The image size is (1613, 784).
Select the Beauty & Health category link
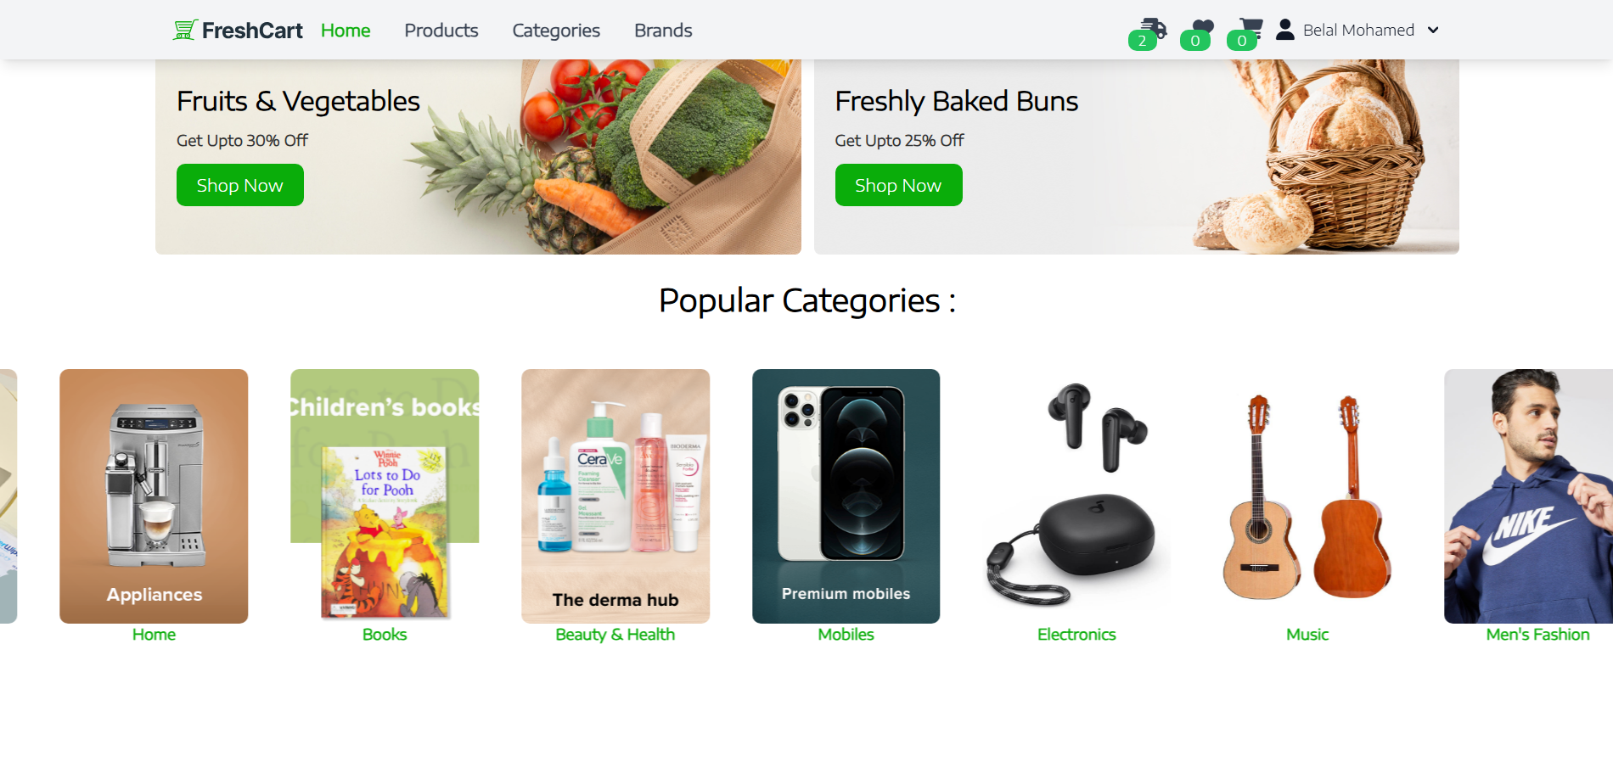(615, 635)
